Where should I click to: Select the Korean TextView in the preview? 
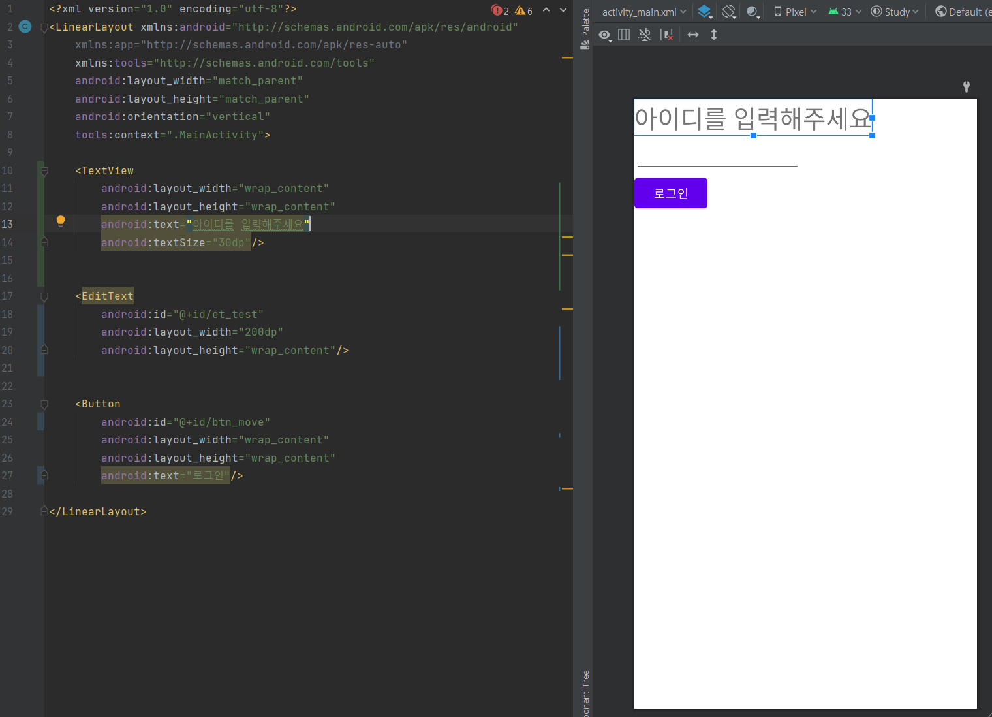tap(753, 118)
